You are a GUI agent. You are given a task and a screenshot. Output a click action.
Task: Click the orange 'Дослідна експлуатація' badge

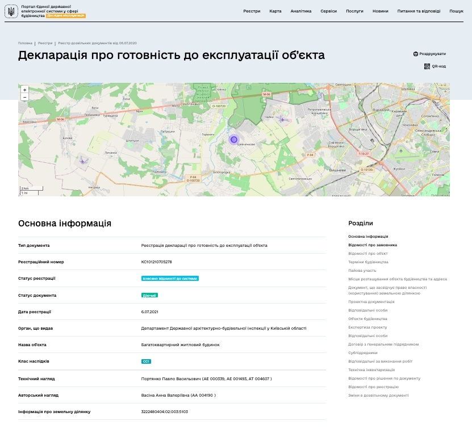click(x=66, y=16)
